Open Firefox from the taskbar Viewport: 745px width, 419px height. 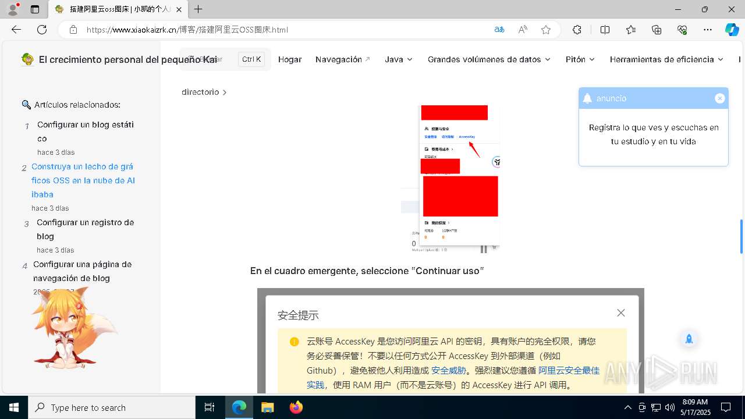(296, 407)
